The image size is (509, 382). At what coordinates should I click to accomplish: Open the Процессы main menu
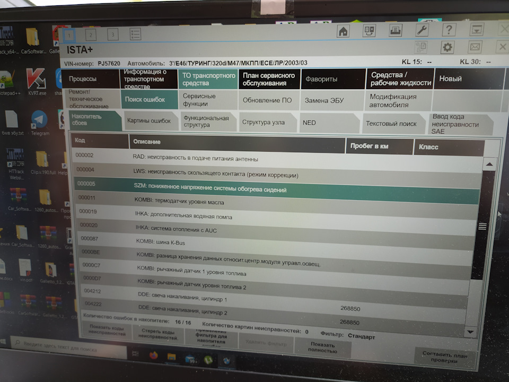point(90,79)
